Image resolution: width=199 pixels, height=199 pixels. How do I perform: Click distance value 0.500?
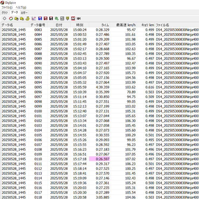point(150,183)
